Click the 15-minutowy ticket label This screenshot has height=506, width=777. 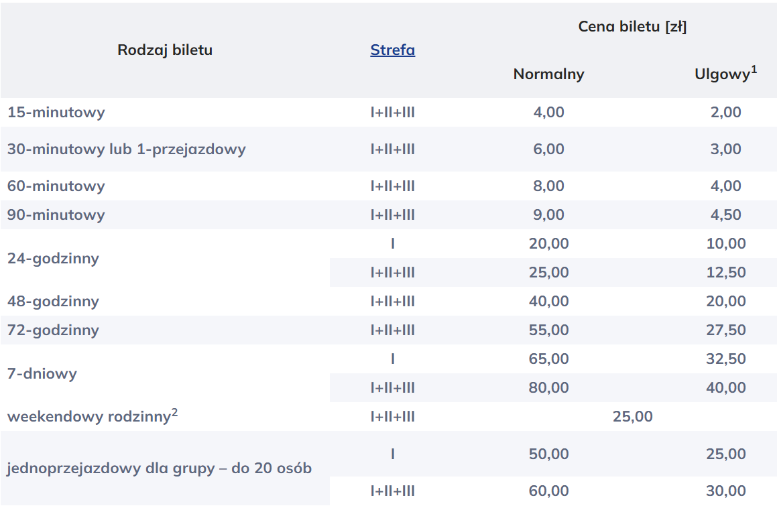pos(56,113)
